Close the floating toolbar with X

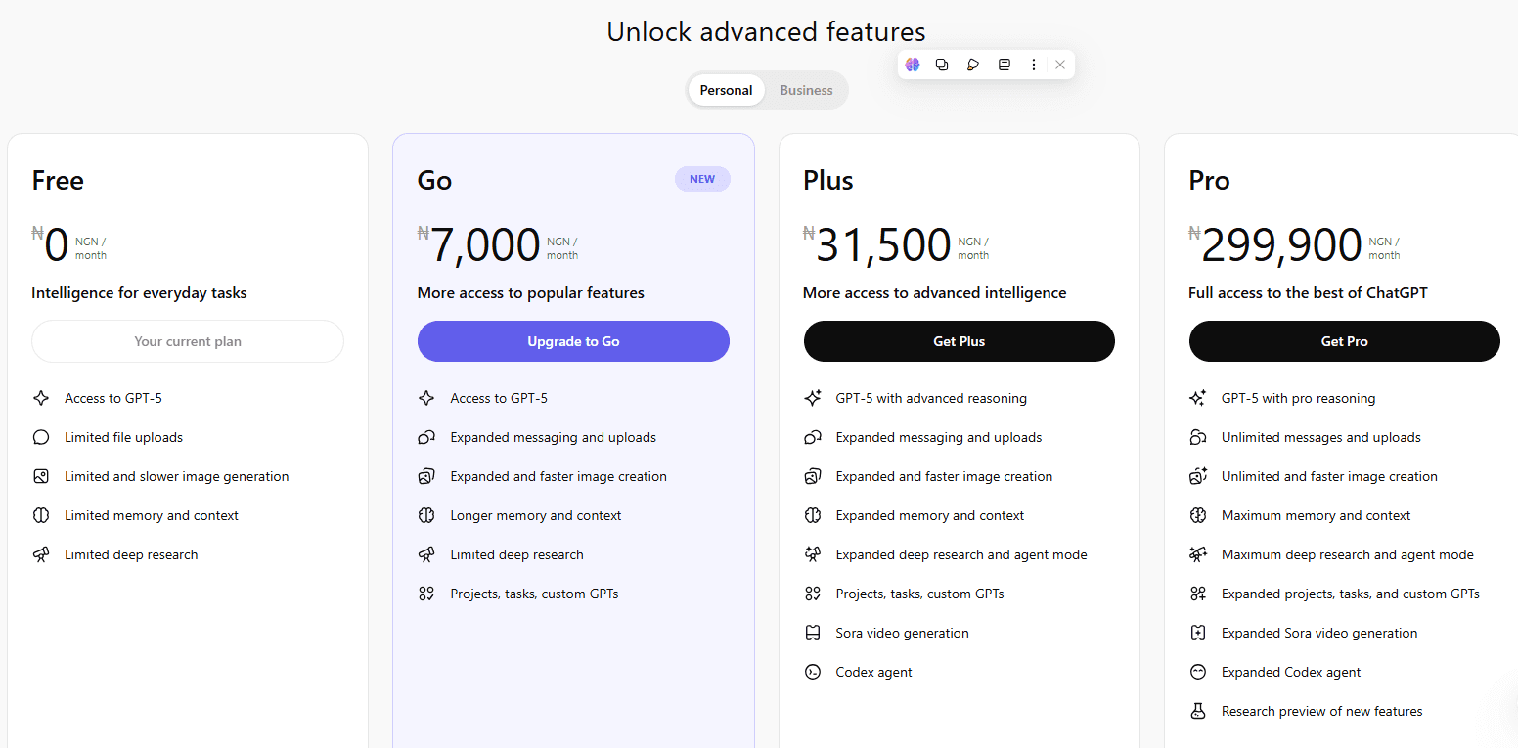pyautogui.click(x=1060, y=65)
